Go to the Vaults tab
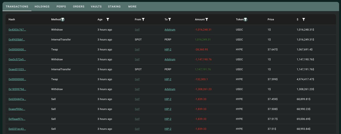 [96, 7]
